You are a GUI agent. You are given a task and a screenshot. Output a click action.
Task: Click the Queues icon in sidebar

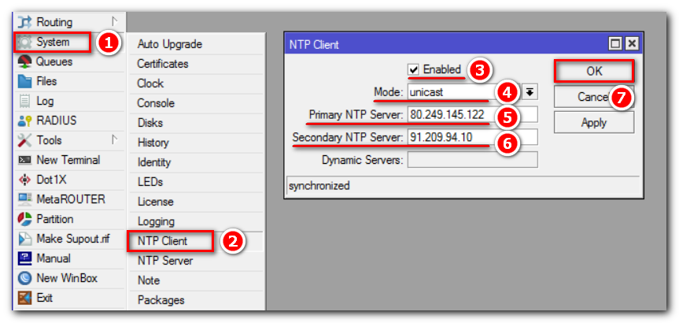(24, 62)
